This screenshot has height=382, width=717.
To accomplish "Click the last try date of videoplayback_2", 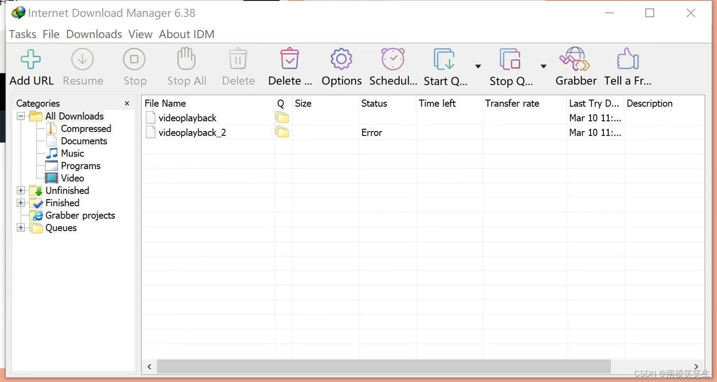I will pyautogui.click(x=595, y=132).
